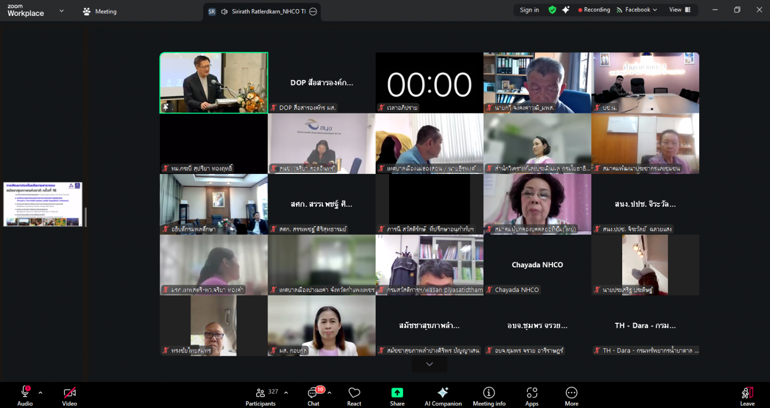Open the Chat panel

click(x=313, y=396)
